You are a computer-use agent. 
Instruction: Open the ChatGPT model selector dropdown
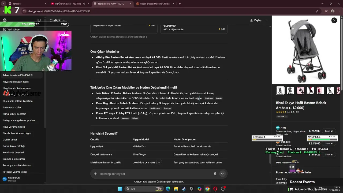pyautogui.click(x=57, y=20)
